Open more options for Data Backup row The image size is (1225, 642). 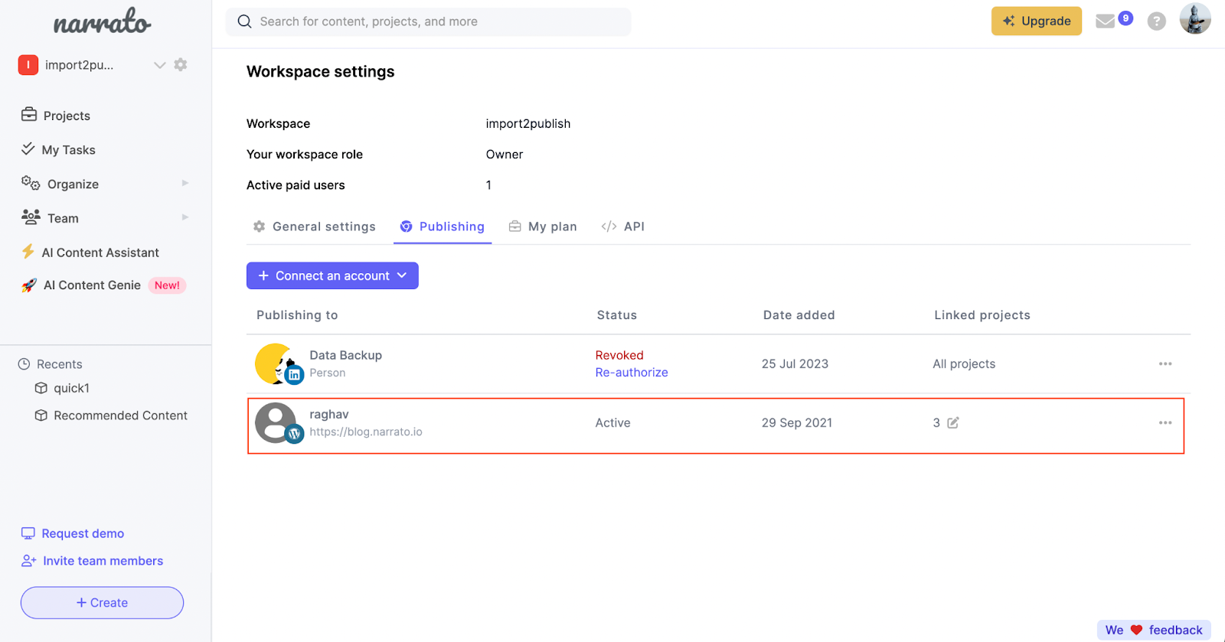click(1165, 363)
